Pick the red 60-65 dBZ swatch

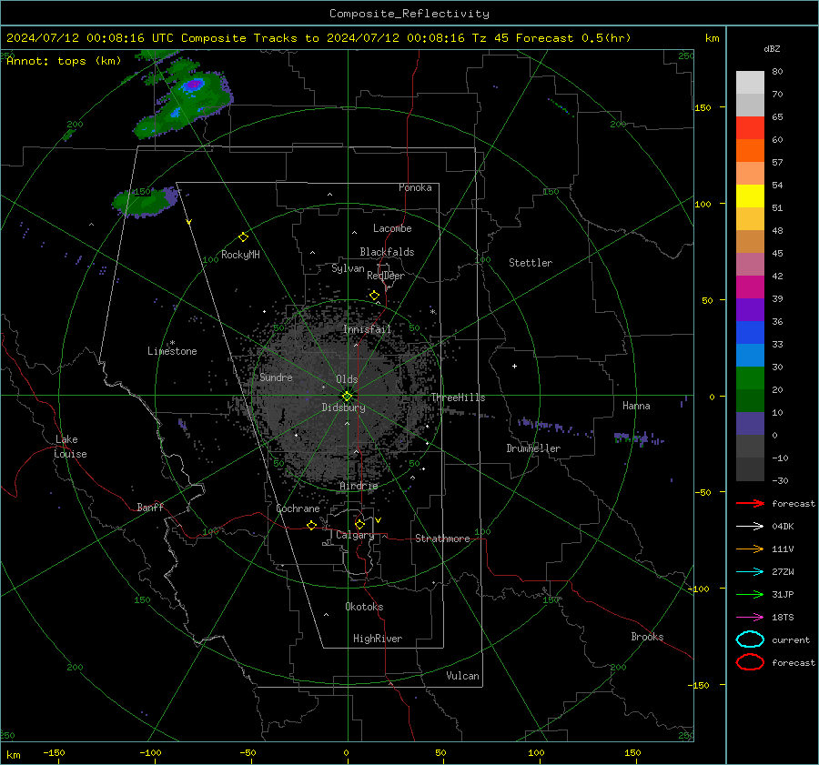point(750,128)
